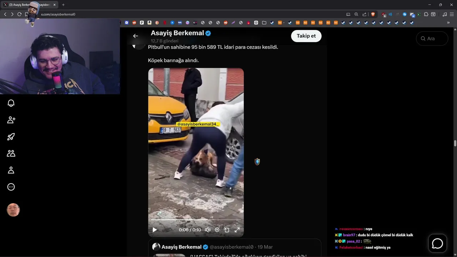Open the extensions puzzle-piece icon

pyautogui.click(x=426, y=14)
